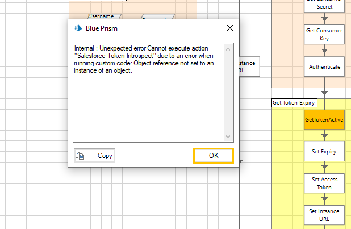Image resolution: width=351 pixels, height=229 pixels.
Task: Select the Set Access Token stage
Action: (x=324, y=184)
